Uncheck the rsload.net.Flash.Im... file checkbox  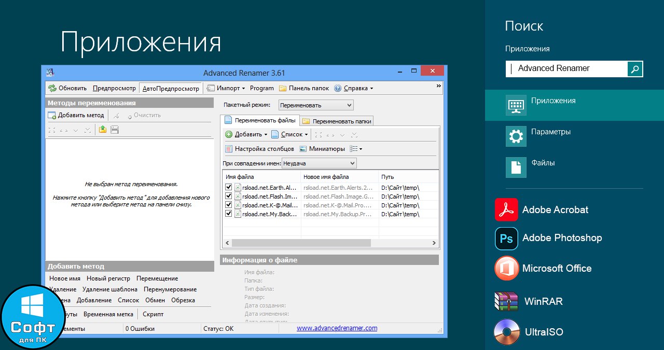coord(229,196)
